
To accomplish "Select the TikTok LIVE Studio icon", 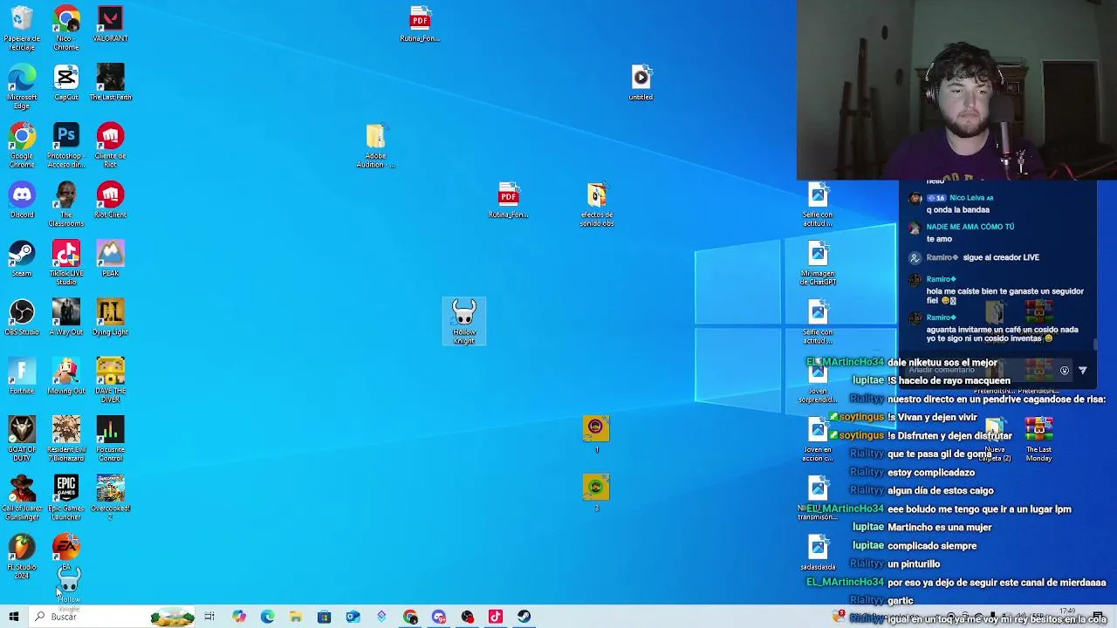I will (x=66, y=263).
